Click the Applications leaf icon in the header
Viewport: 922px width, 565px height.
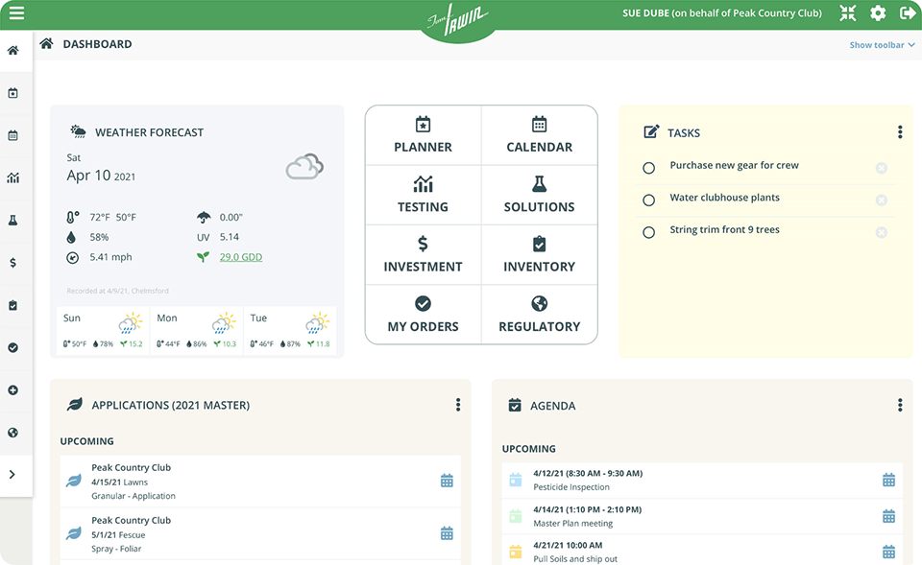[74, 405]
